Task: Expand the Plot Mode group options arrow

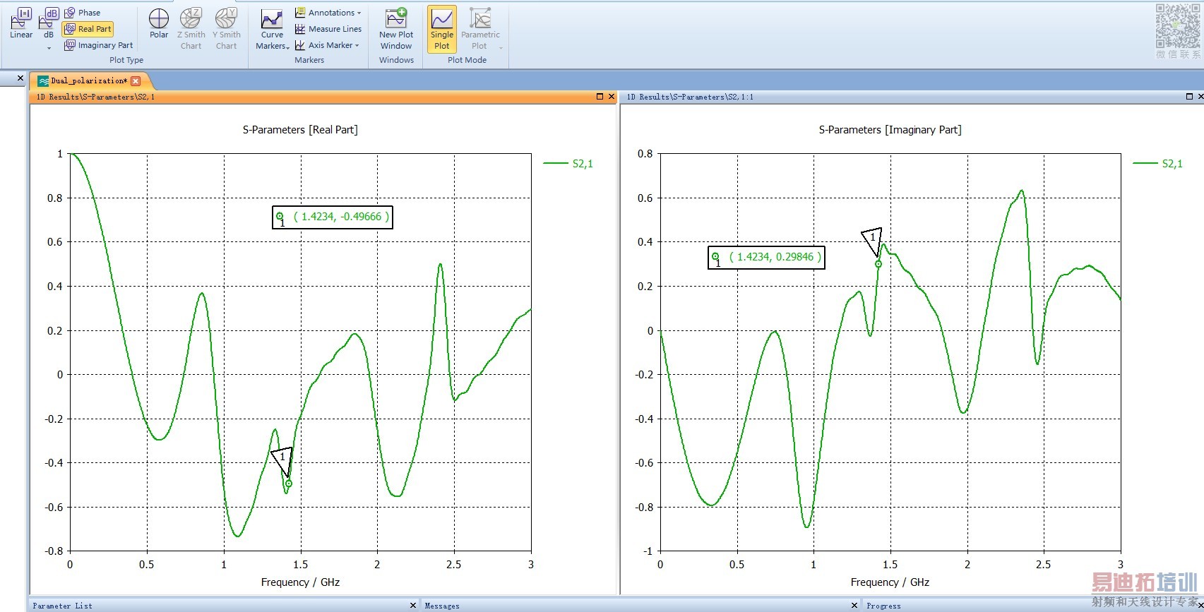Action: [501, 48]
